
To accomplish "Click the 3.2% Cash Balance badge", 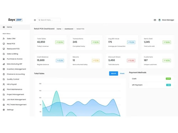I will (x=60, y=61).
